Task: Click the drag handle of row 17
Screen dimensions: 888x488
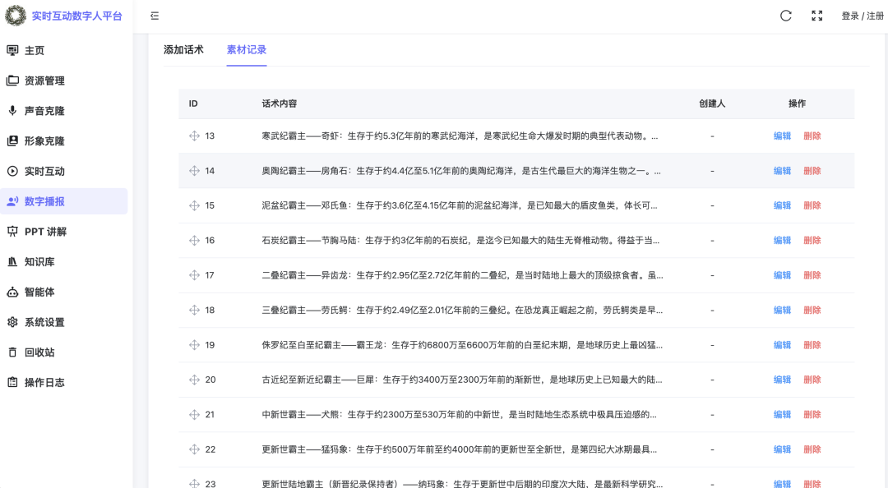Action: tap(194, 275)
